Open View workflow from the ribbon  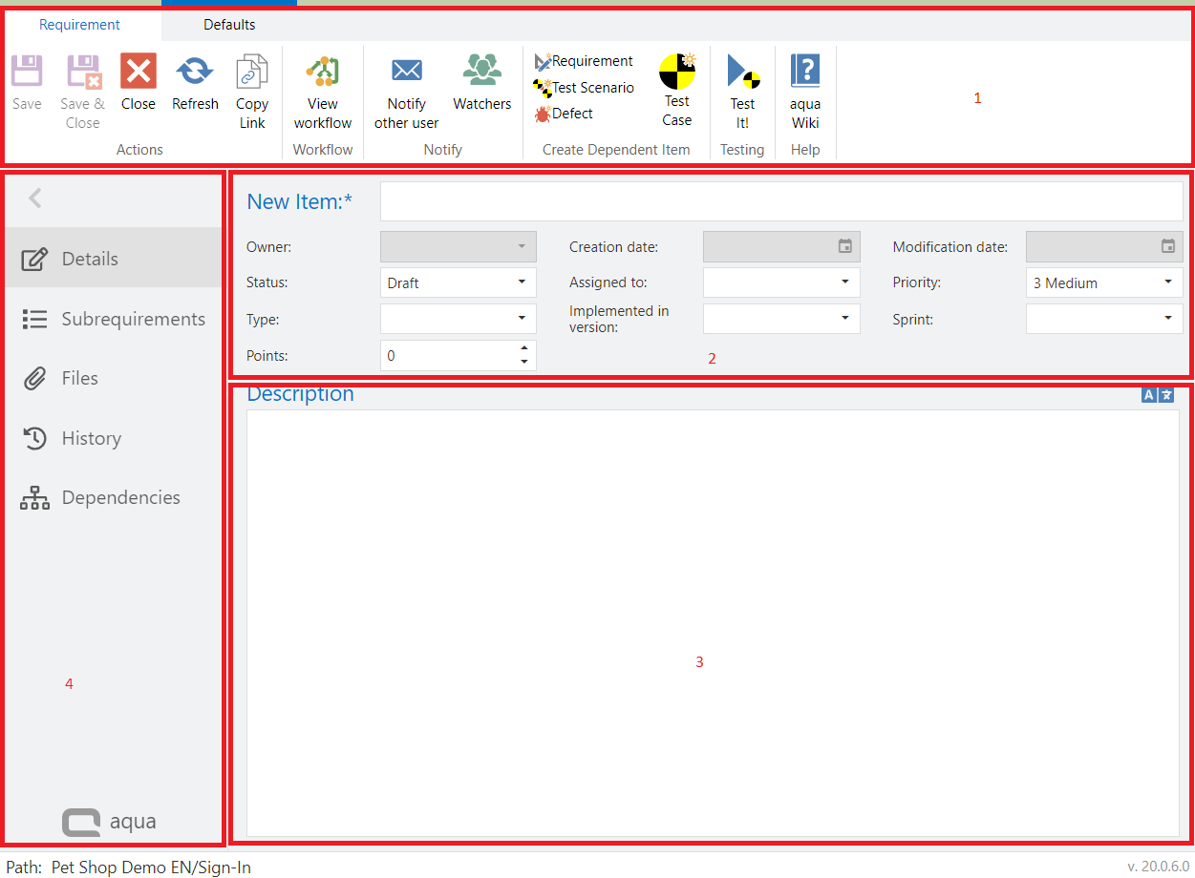tap(323, 72)
